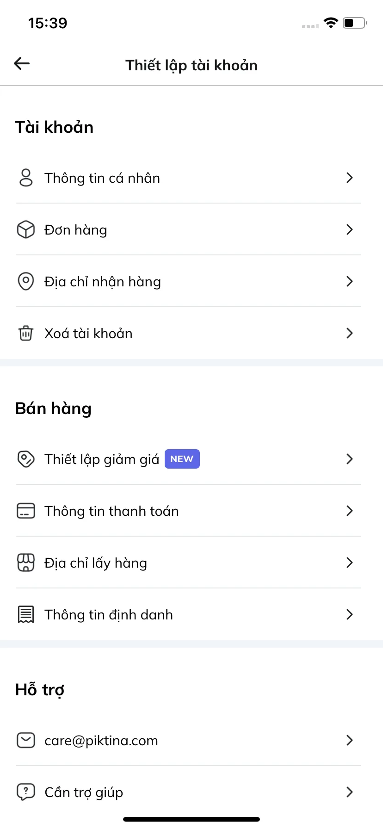The height and width of the screenshot is (829, 383).
Task: Tap the discount tag icon
Action: [26, 459]
